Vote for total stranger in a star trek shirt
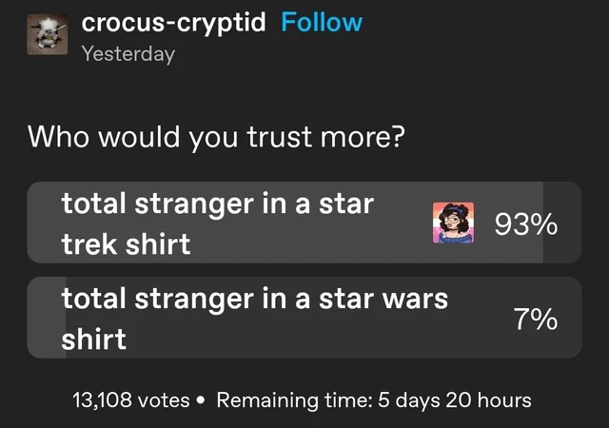This screenshot has width=609, height=428. (304, 223)
